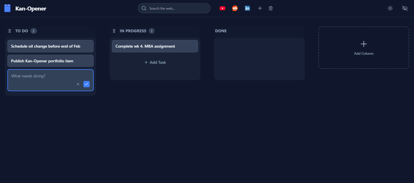
Task: Click the magnifier icon in search bar
Action: click(x=144, y=8)
